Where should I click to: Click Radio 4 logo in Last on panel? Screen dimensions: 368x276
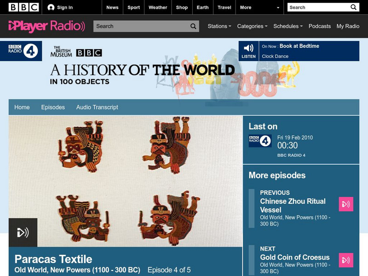pos(260,141)
